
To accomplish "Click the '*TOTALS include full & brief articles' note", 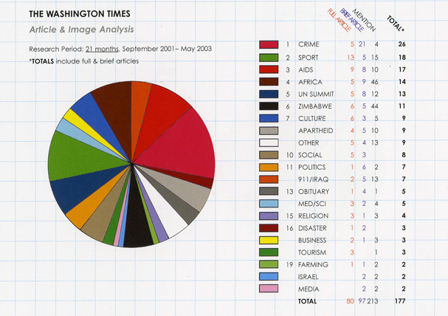I will point(83,61).
